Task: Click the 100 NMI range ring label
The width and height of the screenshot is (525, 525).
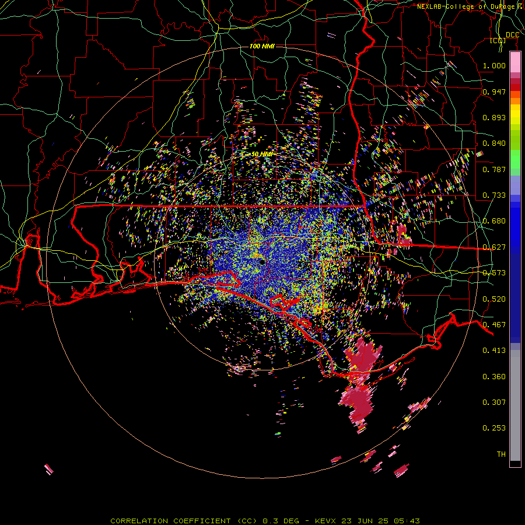Action: [262, 46]
